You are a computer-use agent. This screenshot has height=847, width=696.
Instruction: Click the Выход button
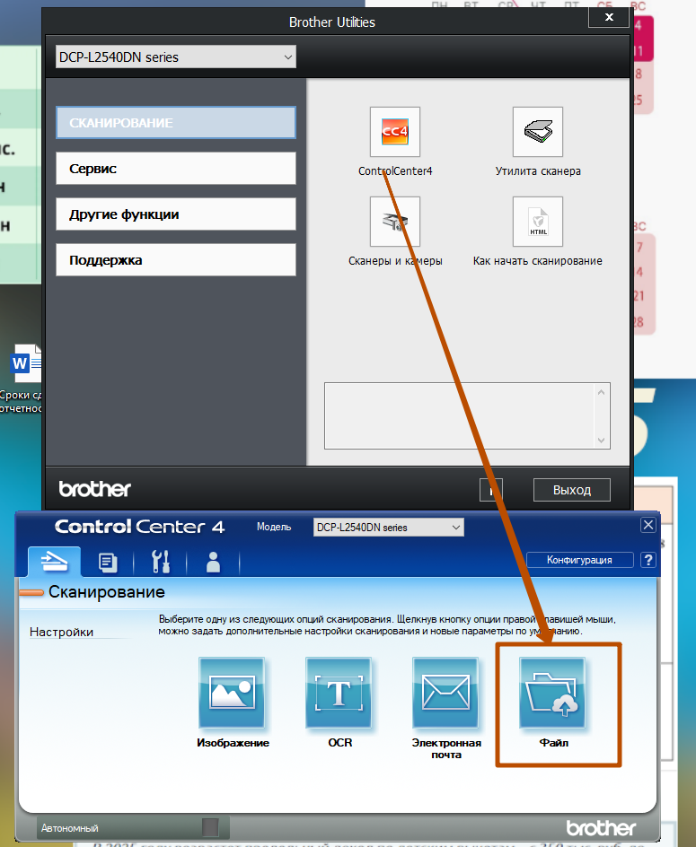pyautogui.click(x=571, y=490)
